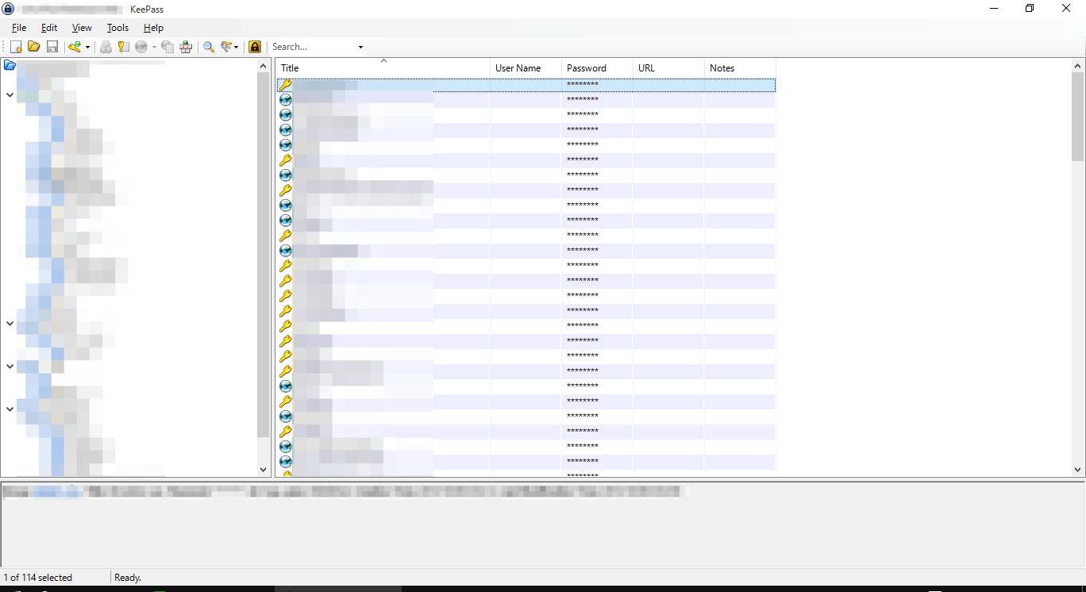
Task: Open Find with the magnifier icon
Action: tap(209, 47)
